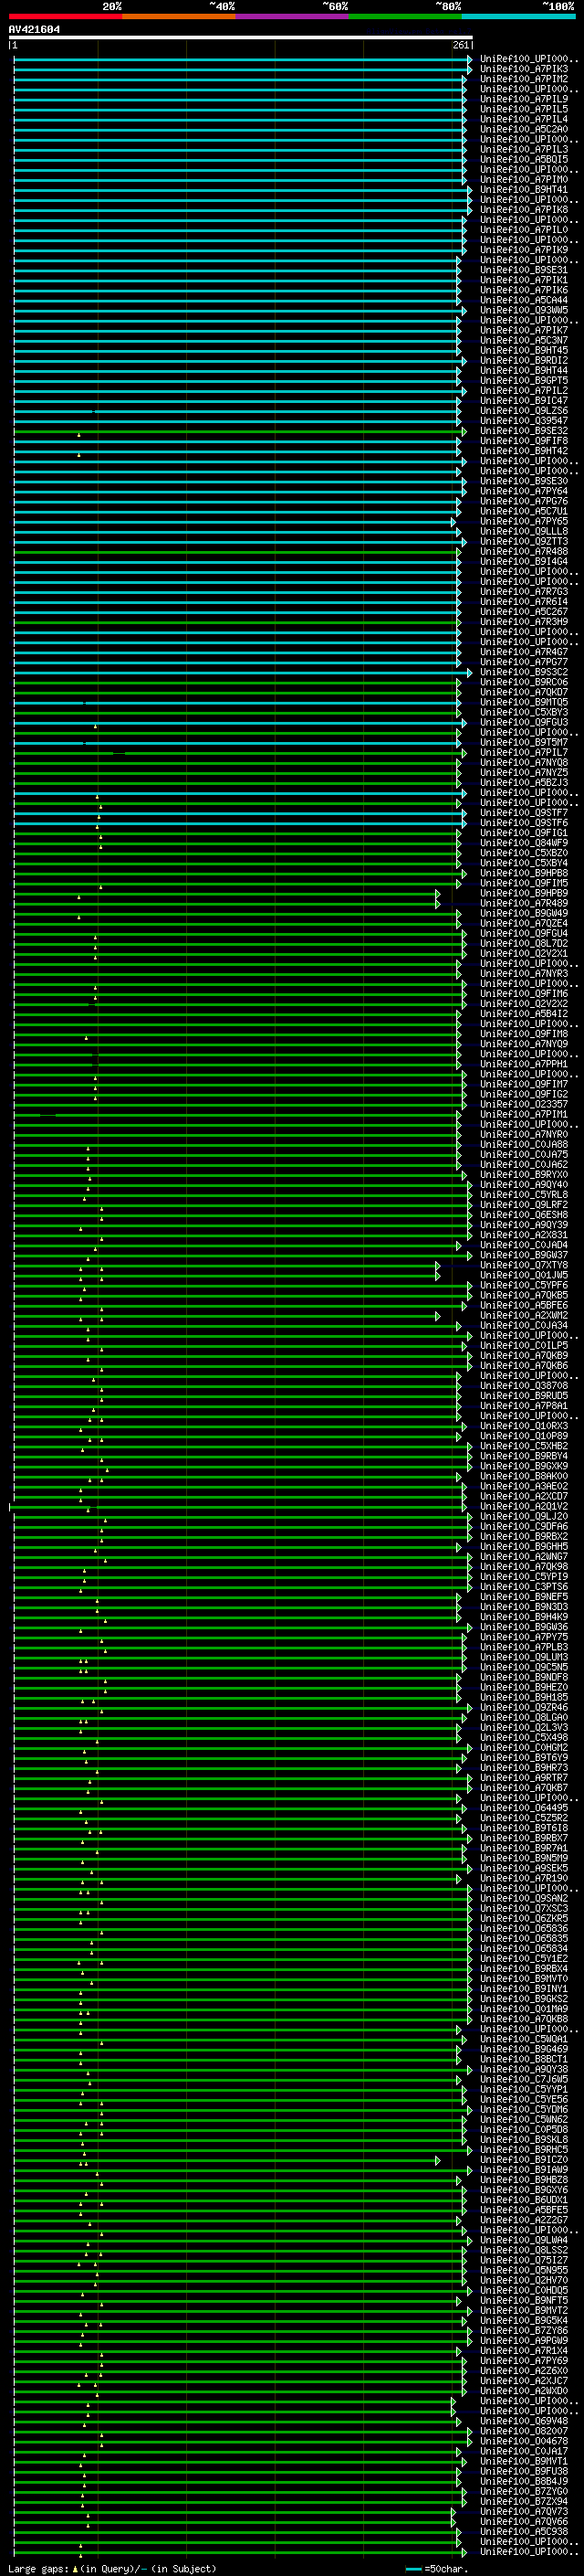Select the UniRef100_O82007 label

[x=524, y=2431]
